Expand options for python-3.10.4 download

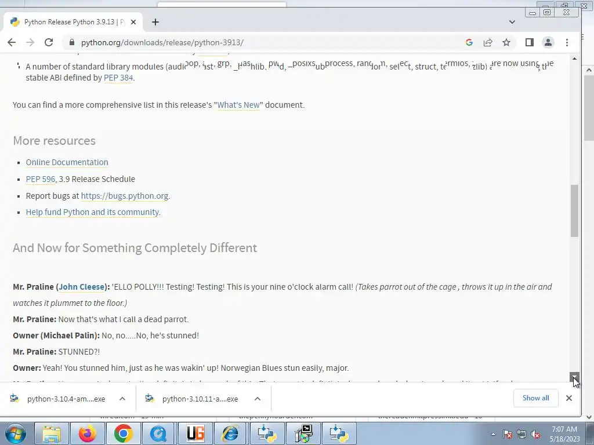[122, 399]
